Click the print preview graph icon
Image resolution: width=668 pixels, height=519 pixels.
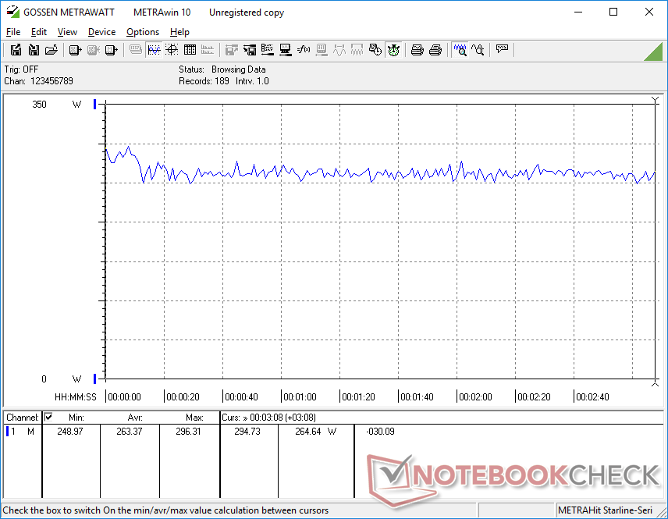point(417,50)
